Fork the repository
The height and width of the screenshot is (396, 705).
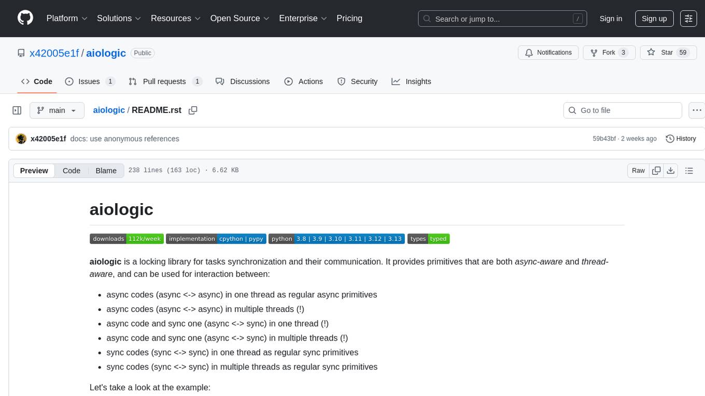point(609,52)
